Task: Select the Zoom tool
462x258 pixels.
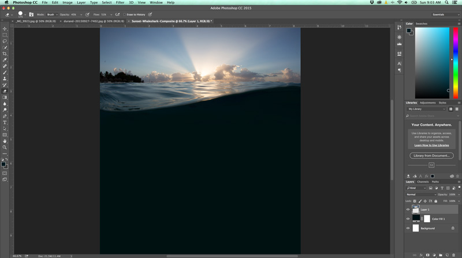Action: [5, 147]
